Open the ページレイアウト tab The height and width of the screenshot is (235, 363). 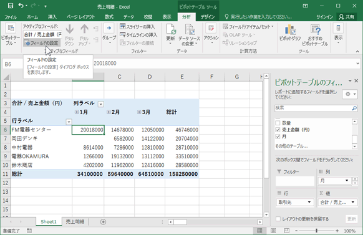pos(80,17)
